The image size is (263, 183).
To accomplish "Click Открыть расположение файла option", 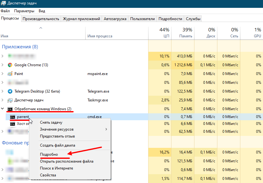I will click(x=66, y=161).
